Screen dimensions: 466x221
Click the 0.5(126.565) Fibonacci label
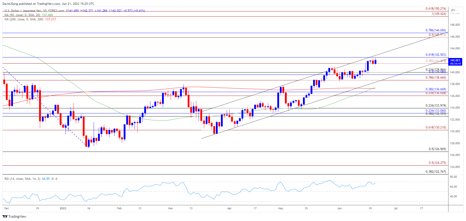437,149
